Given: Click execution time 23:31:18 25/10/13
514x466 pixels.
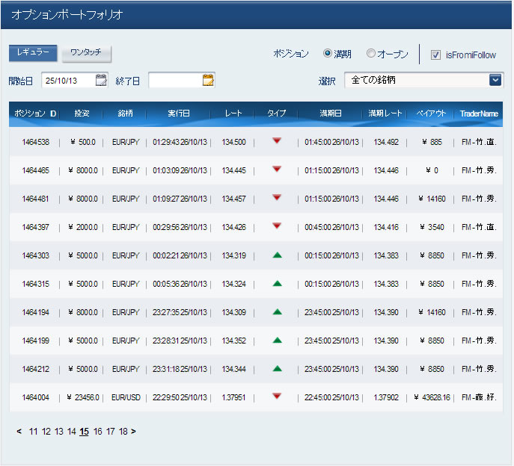Looking at the screenshot, I should pos(180,369).
